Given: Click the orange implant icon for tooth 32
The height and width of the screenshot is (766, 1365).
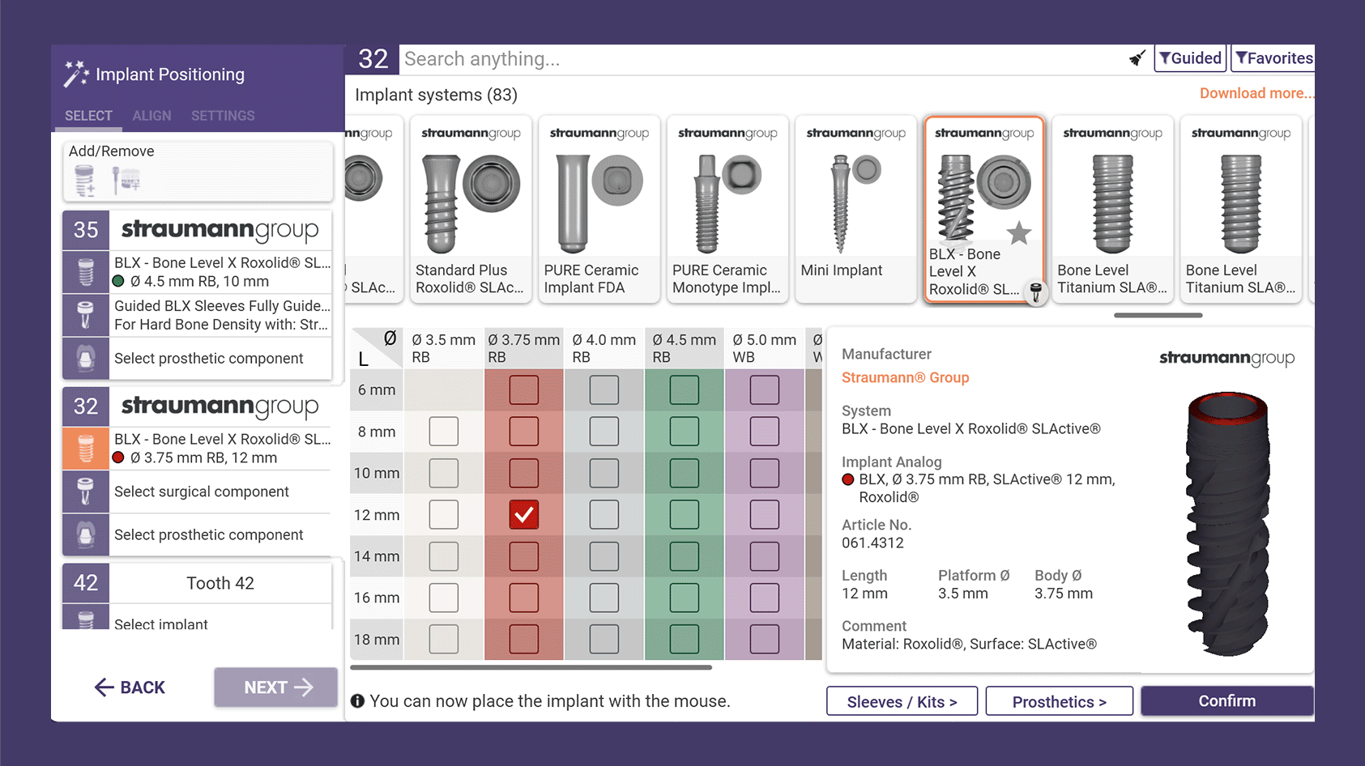Looking at the screenshot, I should coord(86,448).
